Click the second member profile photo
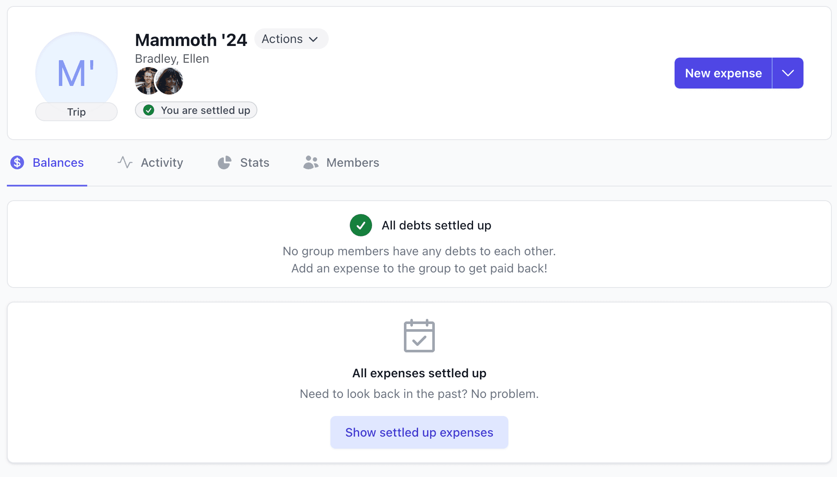This screenshot has height=477, width=837. click(170, 81)
